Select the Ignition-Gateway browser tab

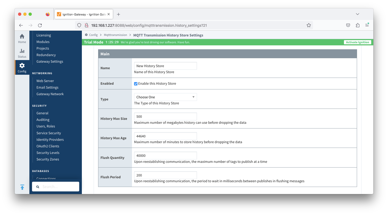pos(84,14)
